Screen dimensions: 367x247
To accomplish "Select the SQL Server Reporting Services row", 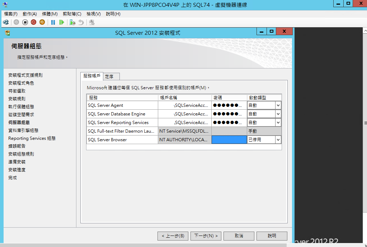I will click(x=122, y=123).
